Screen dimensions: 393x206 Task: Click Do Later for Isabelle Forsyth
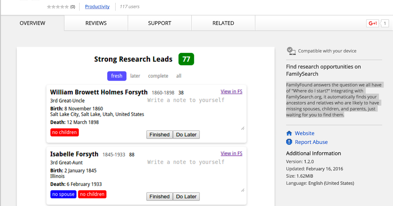186,196
